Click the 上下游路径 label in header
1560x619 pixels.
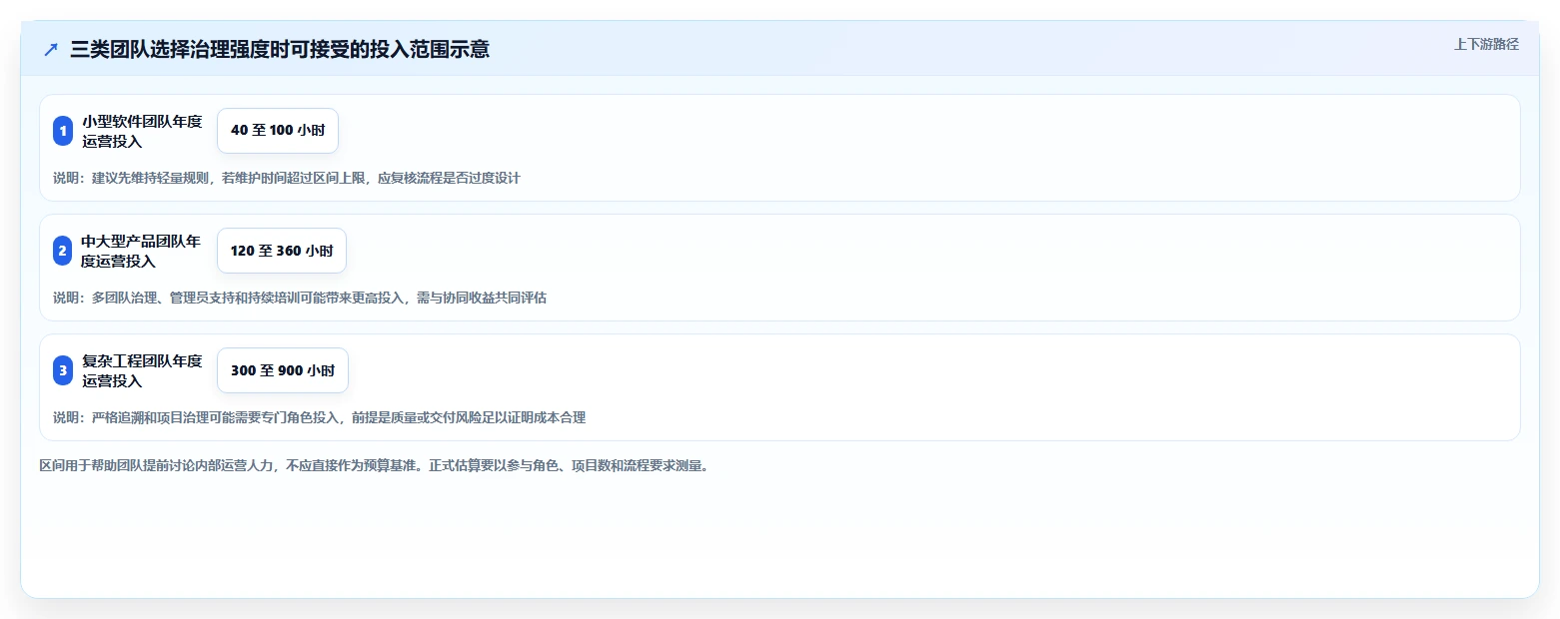click(x=1486, y=44)
